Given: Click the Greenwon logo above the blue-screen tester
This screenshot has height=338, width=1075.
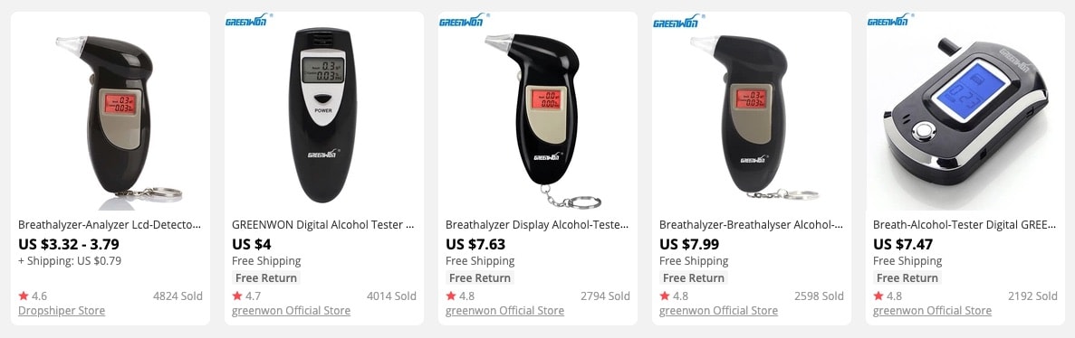Looking at the screenshot, I should tap(890, 20).
